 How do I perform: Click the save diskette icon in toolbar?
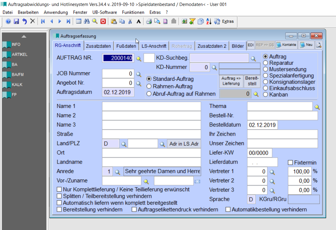16,21
